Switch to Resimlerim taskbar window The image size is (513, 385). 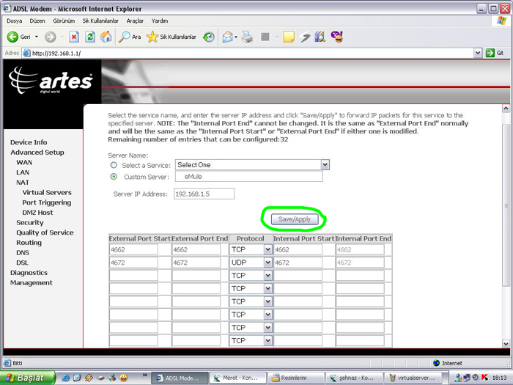pyautogui.click(x=296, y=378)
